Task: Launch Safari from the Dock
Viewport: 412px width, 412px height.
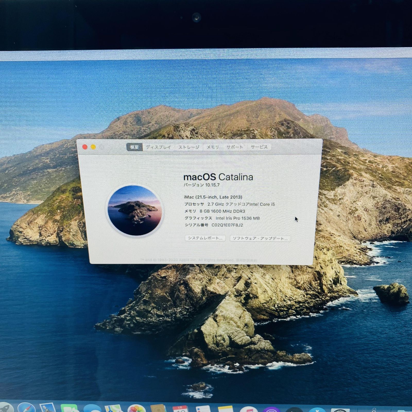Action: point(27,408)
